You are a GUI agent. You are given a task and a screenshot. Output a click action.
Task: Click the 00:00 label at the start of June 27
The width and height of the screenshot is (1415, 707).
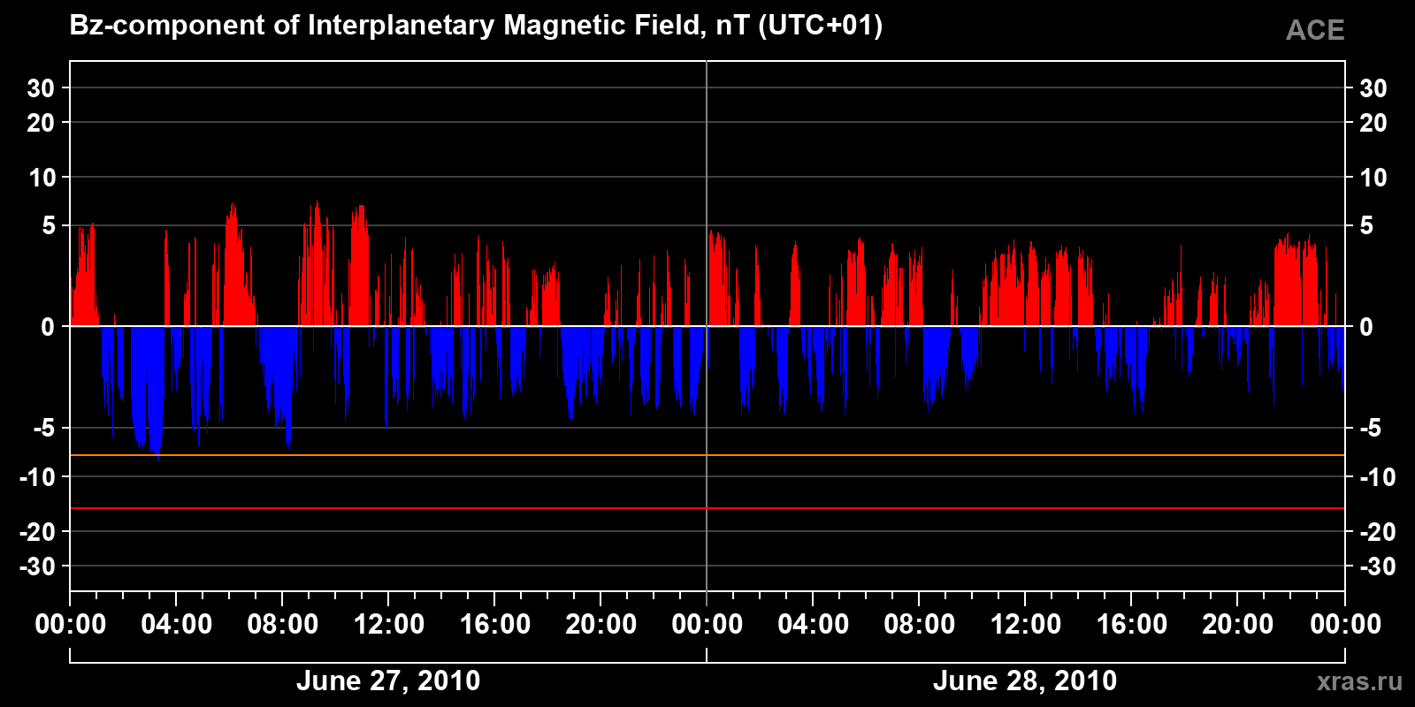(x=71, y=624)
